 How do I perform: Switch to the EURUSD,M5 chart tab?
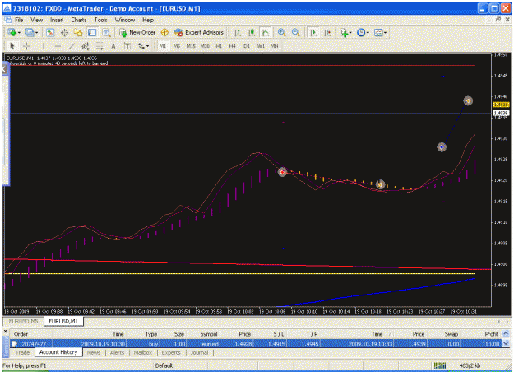[x=23, y=321]
